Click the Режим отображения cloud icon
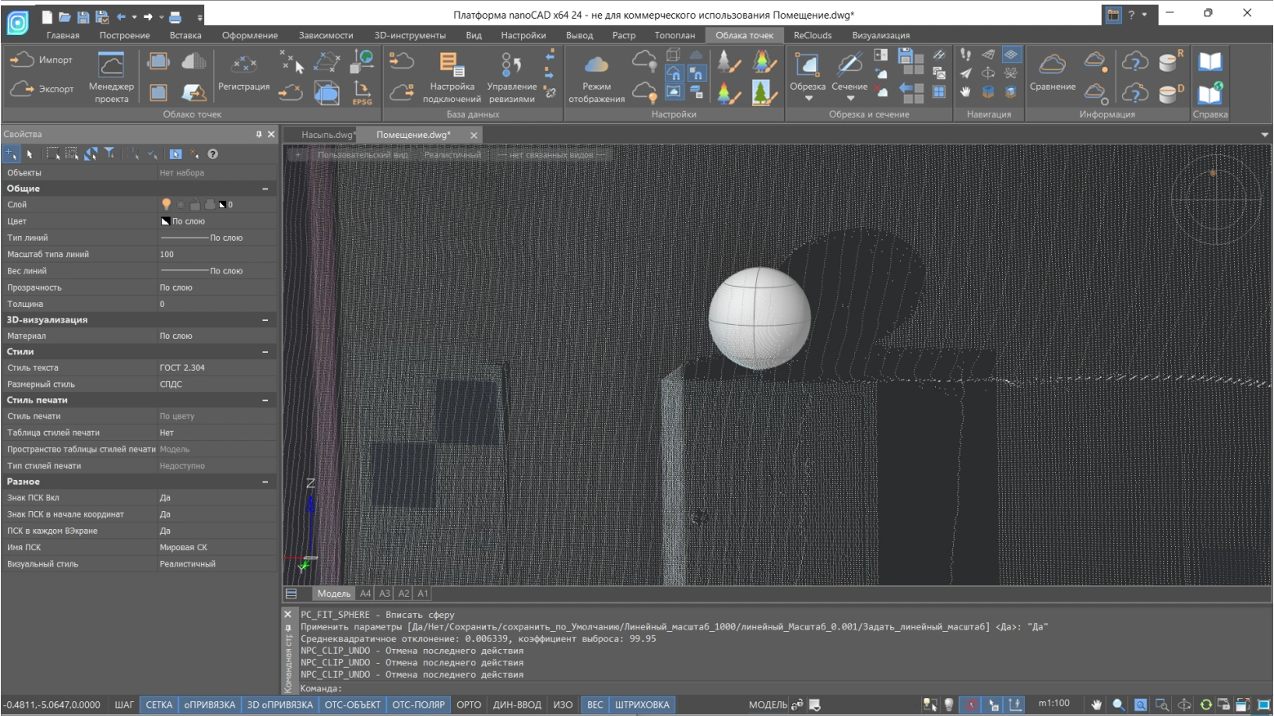 tap(596, 65)
